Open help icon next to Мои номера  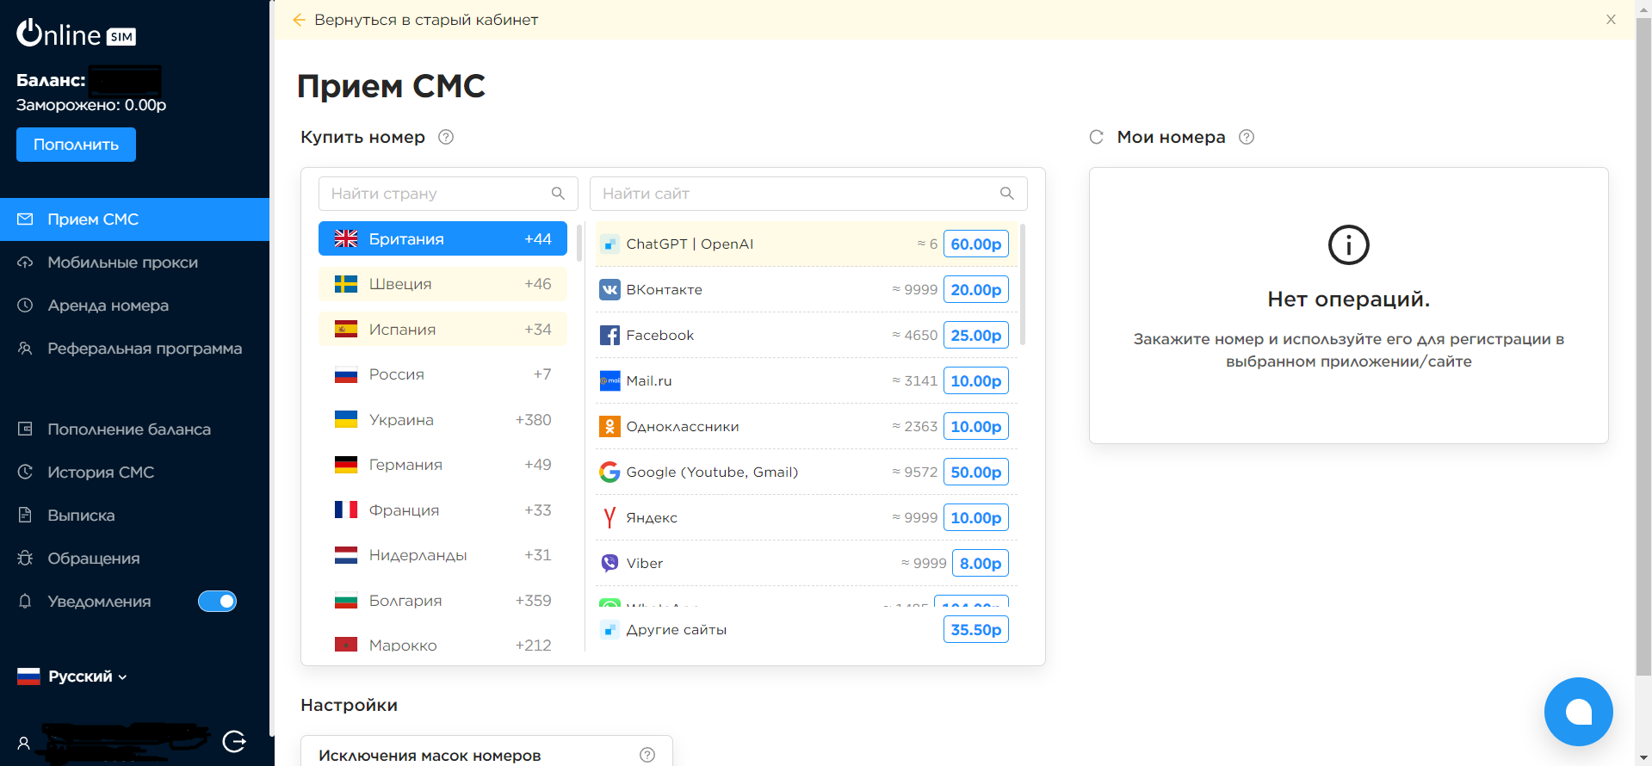pyautogui.click(x=1247, y=137)
